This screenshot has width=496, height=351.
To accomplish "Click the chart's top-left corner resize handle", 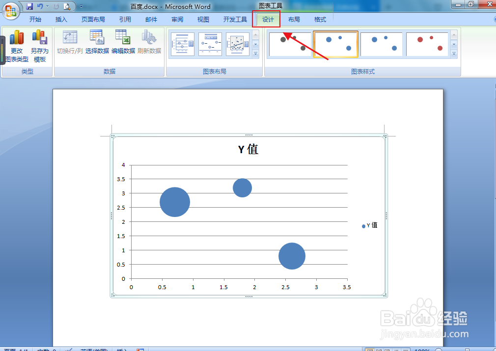I will 112,136.
